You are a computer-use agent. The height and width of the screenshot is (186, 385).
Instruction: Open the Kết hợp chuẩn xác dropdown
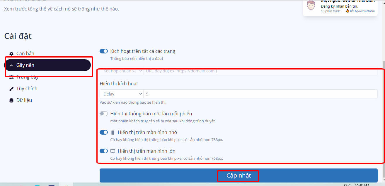click(x=121, y=71)
